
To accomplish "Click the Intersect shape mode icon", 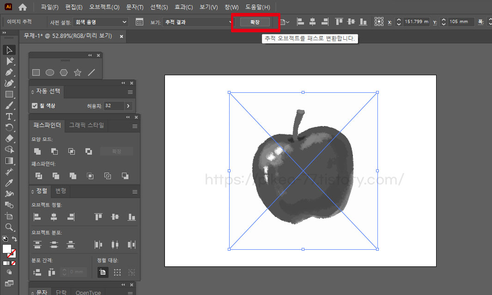I will (x=72, y=151).
